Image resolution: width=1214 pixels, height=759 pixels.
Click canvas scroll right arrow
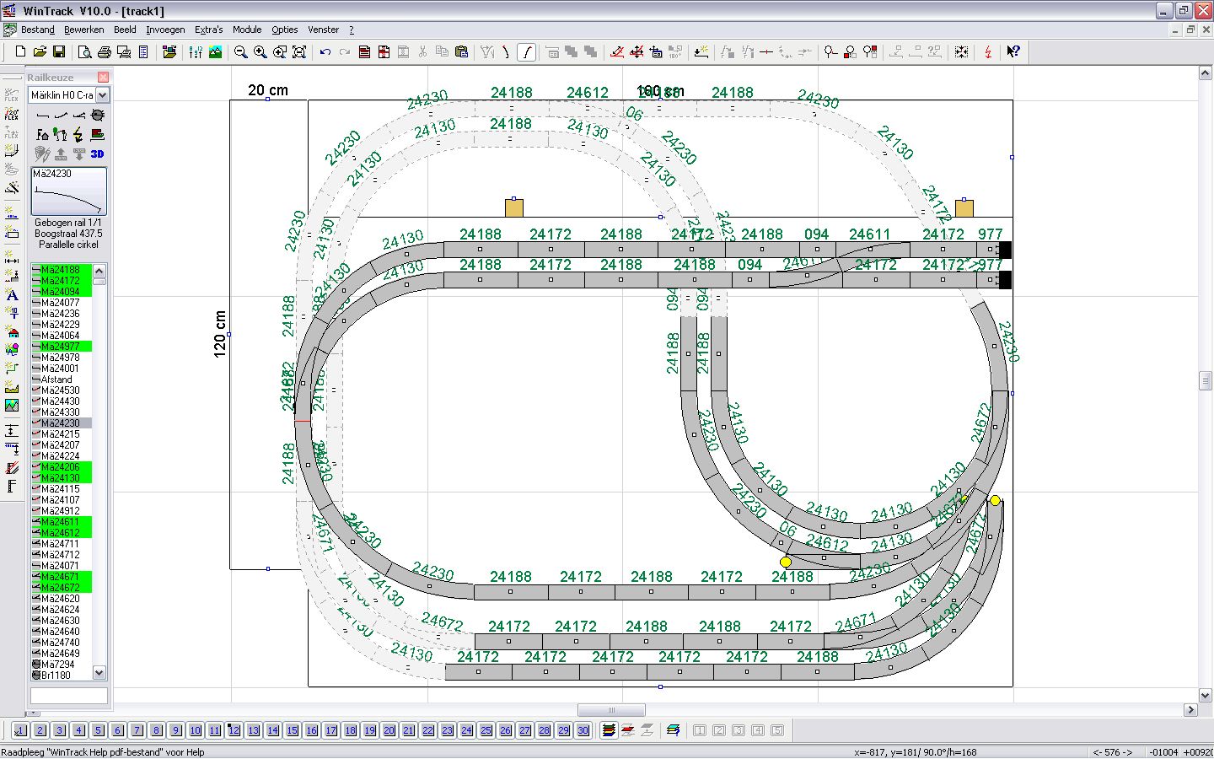[1191, 710]
